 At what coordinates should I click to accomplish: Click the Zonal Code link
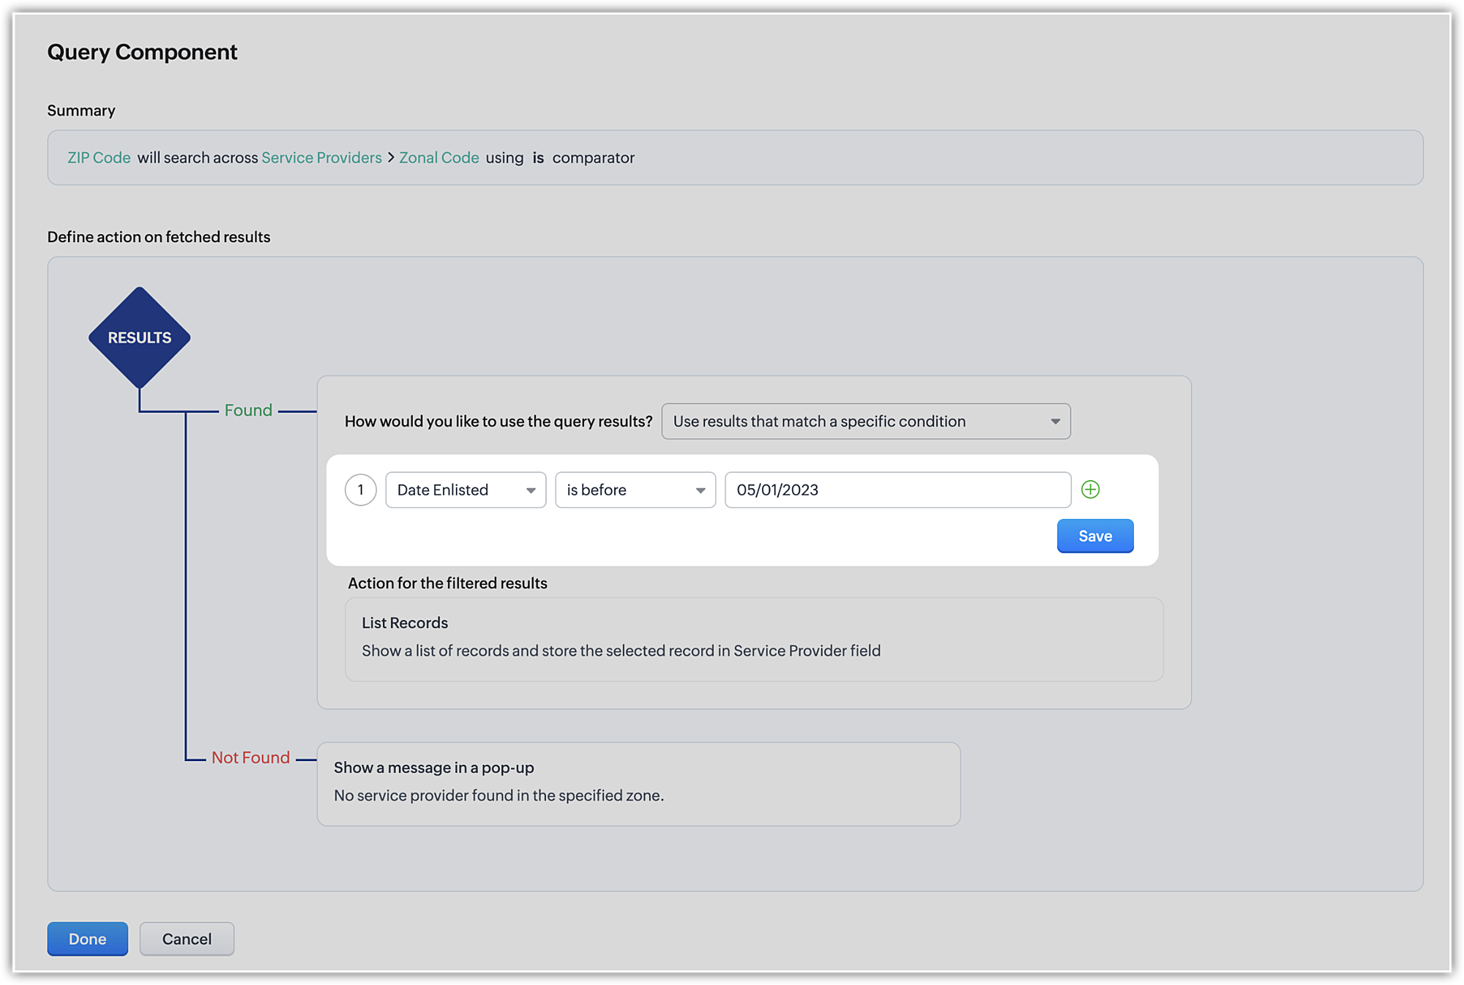pyautogui.click(x=438, y=157)
